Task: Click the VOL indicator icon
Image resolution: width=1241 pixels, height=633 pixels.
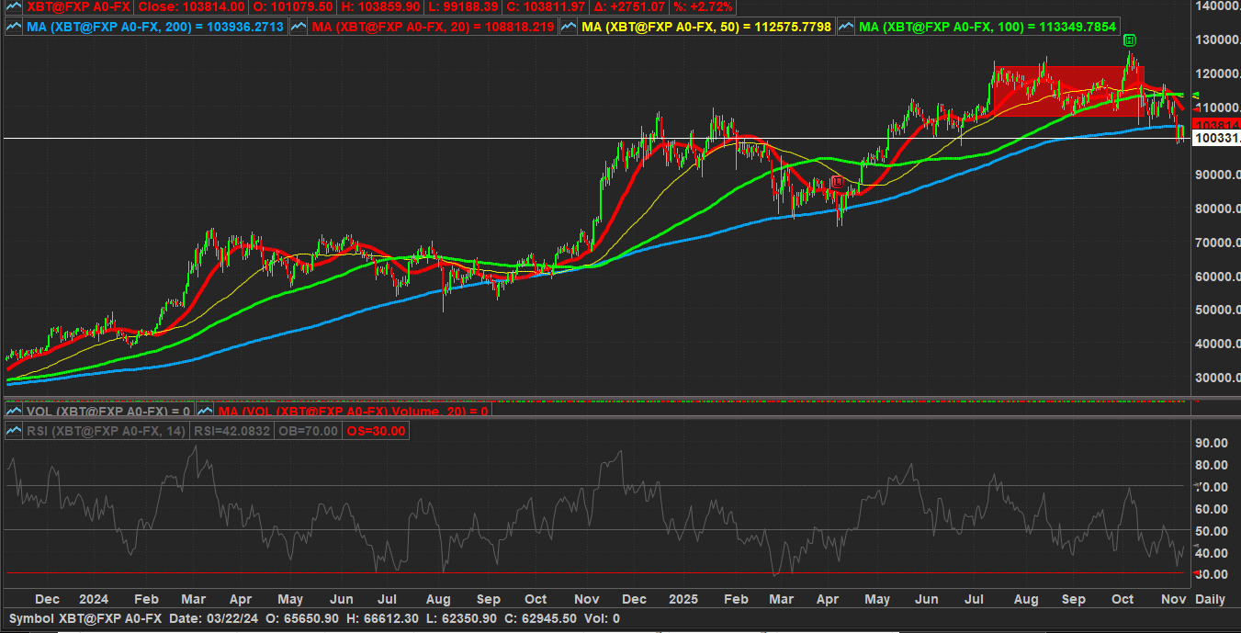Action: point(14,412)
